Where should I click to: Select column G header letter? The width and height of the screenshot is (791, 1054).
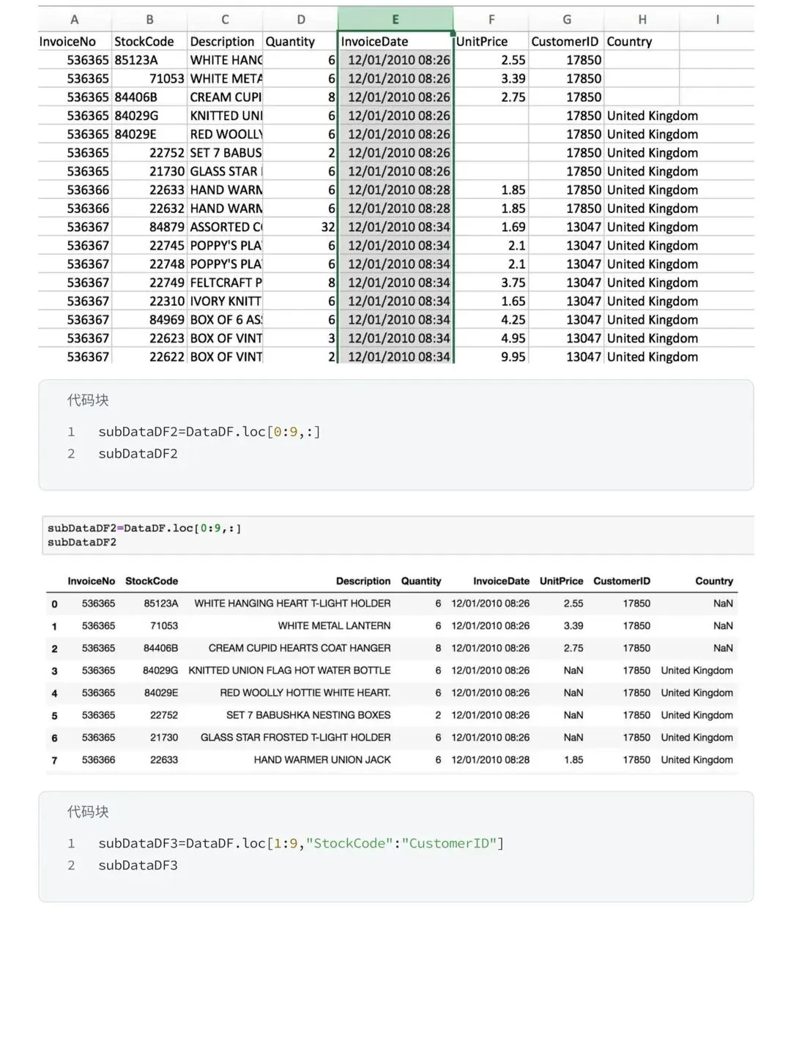(566, 20)
